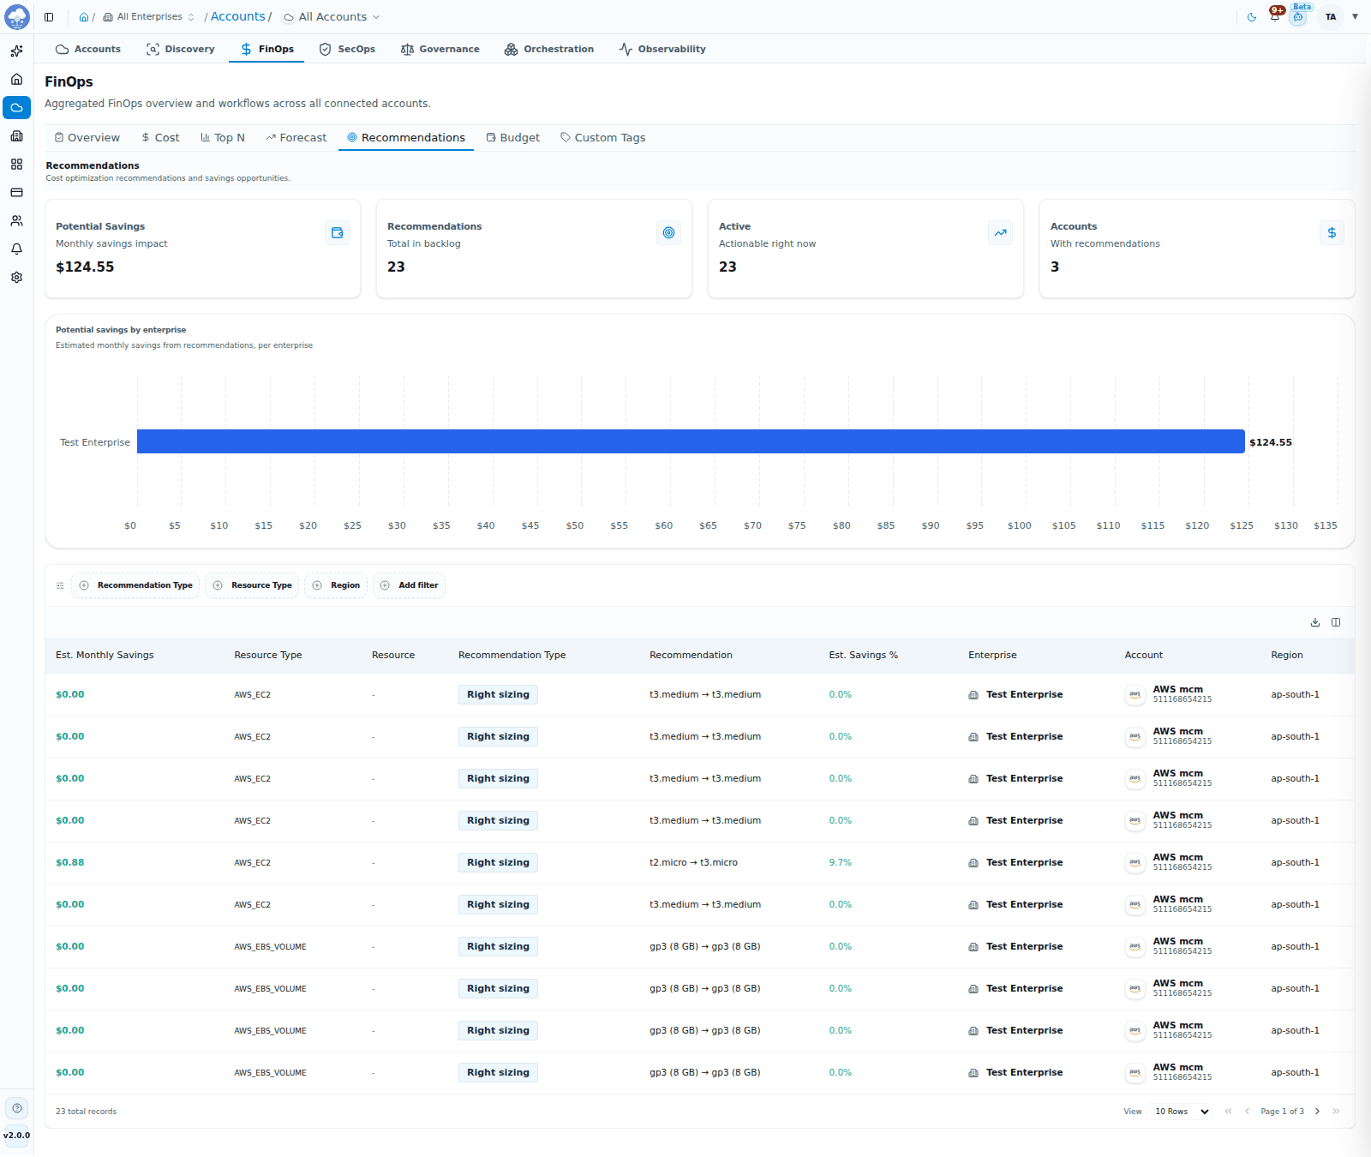Jump to last page of results
This screenshot has width=1371, height=1157.
1336,1112
